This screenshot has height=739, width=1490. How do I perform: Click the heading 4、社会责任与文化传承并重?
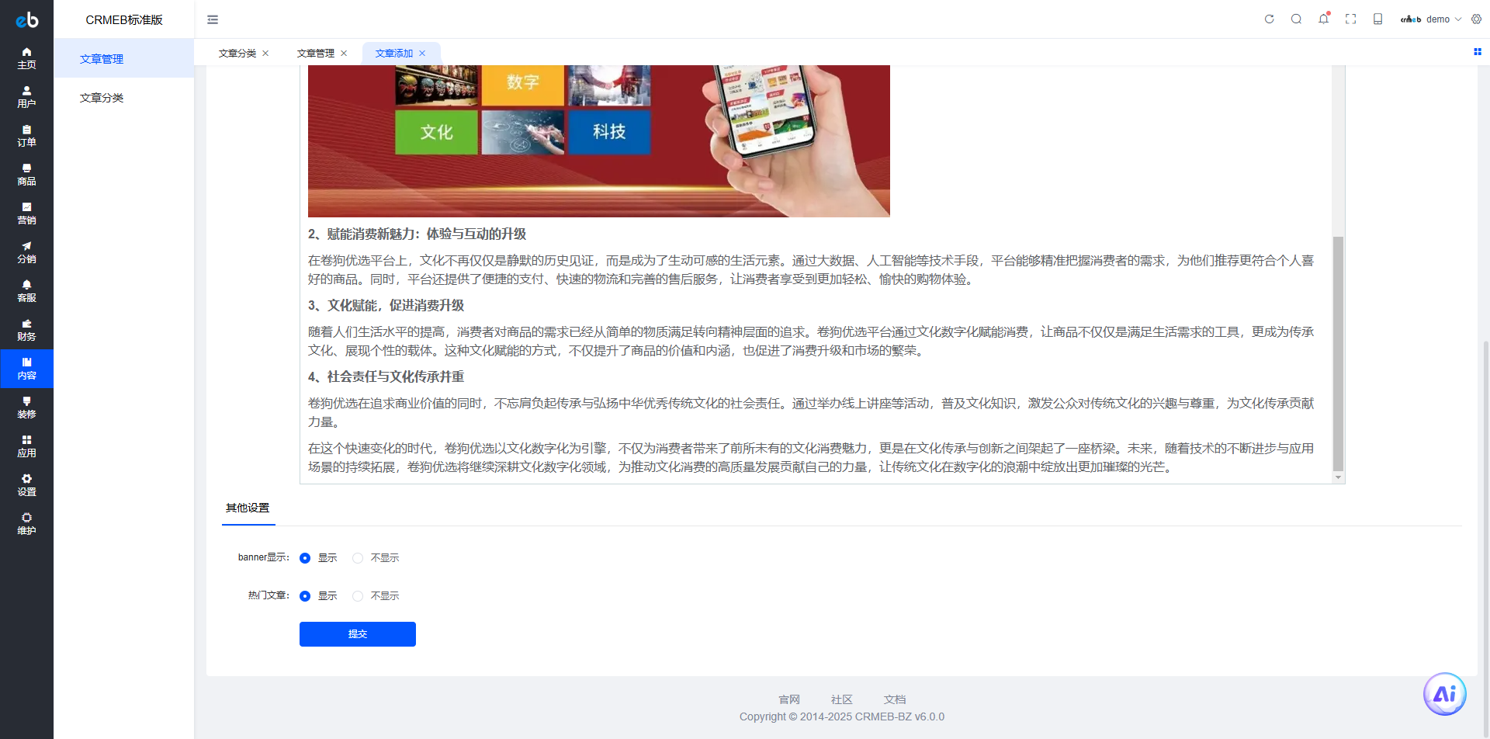(386, 377)
